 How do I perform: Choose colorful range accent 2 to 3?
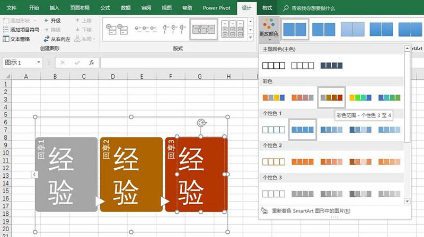coord(303,97)
